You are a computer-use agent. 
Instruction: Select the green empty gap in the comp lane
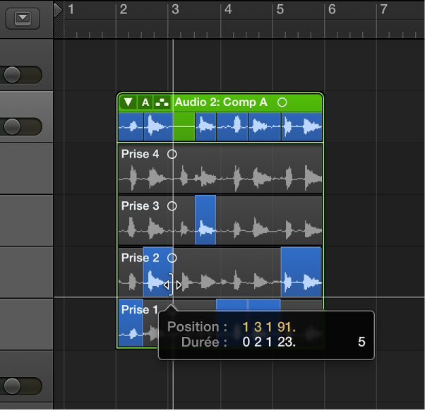coord(184,128)
